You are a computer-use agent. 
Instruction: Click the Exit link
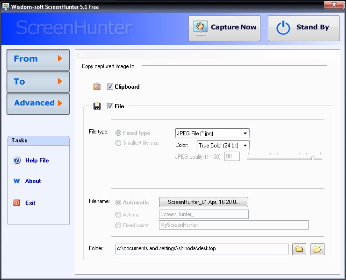coord(30,203)
